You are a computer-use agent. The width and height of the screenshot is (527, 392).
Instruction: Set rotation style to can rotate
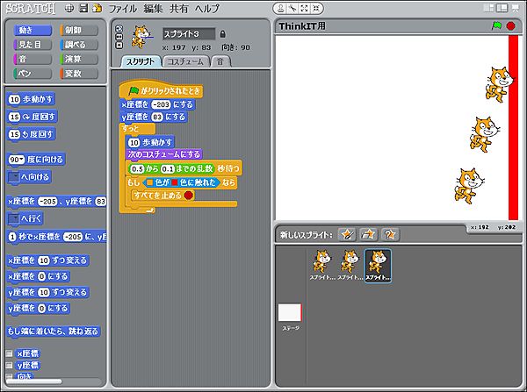119,29
